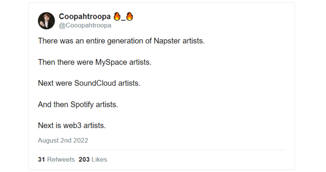The height and width of the screenshot is (172, 326).
Task: Open the Coopahtroopa display name link
Action: pos(85,17)
